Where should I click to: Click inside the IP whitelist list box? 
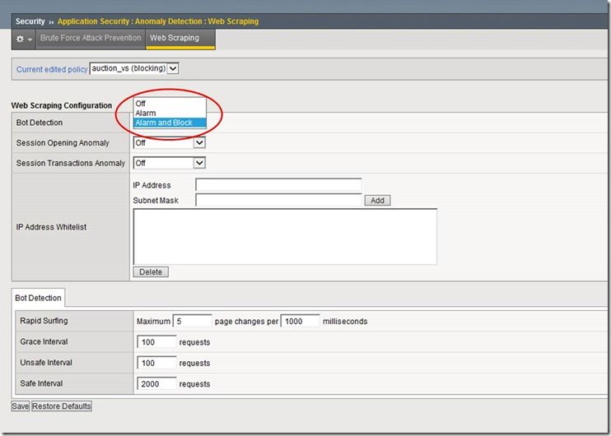click(284, 235)
